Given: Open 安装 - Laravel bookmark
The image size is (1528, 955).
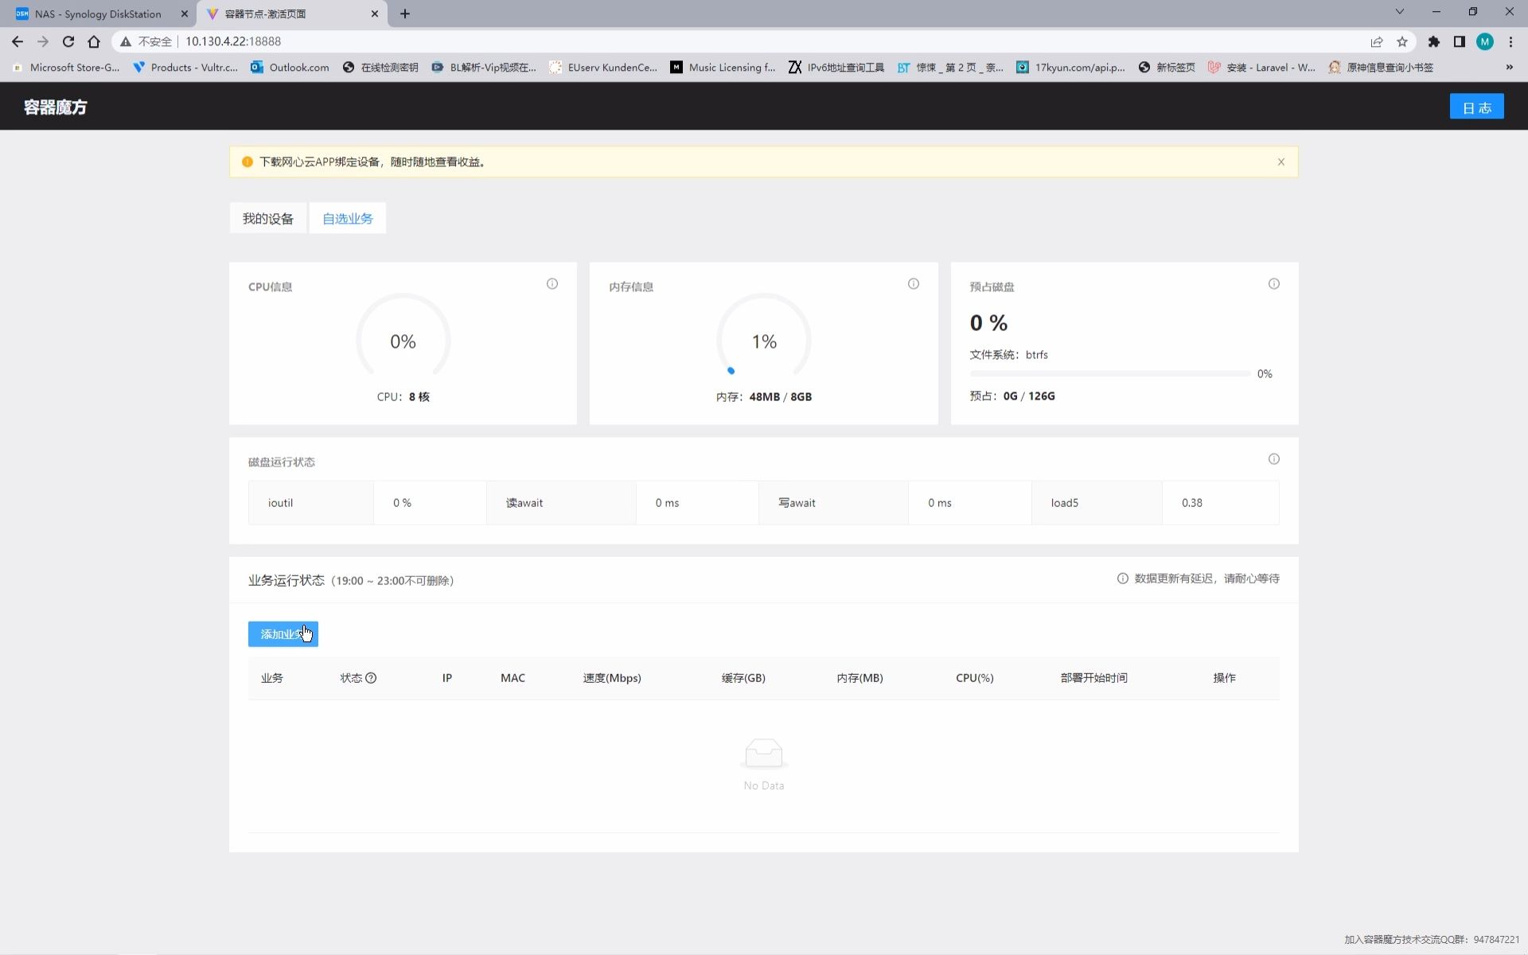Looking at the screenshot, I should point(1261,68).
